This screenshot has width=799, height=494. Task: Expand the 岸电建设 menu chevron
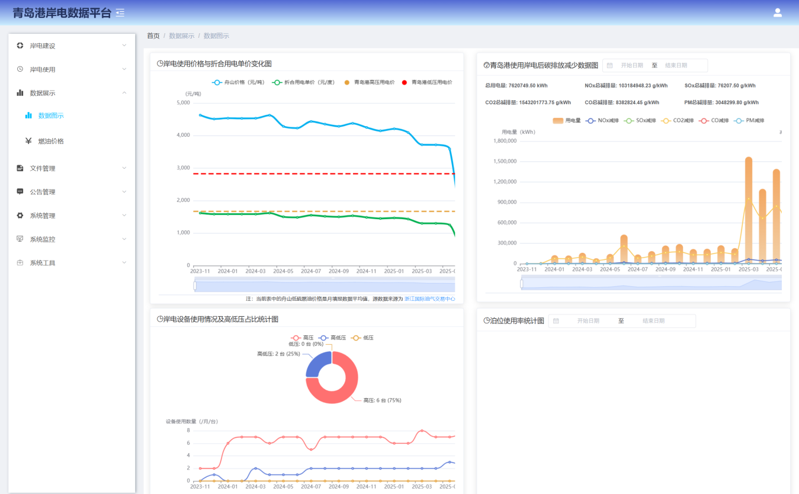point(124,46)
